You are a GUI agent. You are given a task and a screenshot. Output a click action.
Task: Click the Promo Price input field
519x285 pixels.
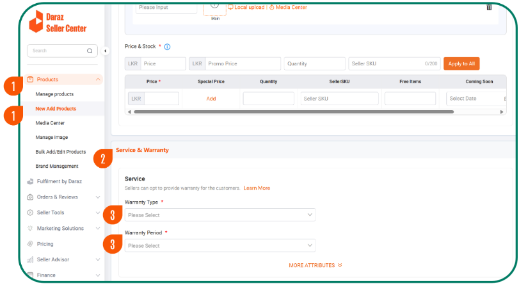click(x=243, y=63)
